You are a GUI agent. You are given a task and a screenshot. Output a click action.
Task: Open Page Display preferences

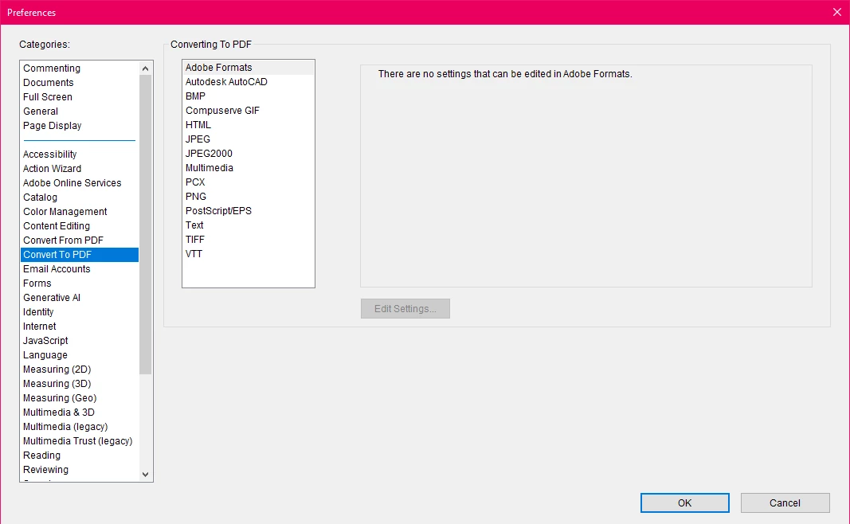(x=80, y=126)
